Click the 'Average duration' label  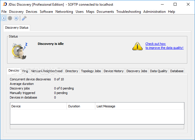(x=22, y=84)
